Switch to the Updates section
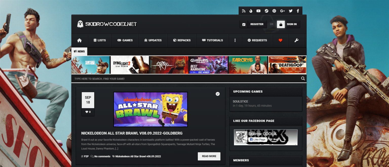The image size is (389, 167). [153, 40]
